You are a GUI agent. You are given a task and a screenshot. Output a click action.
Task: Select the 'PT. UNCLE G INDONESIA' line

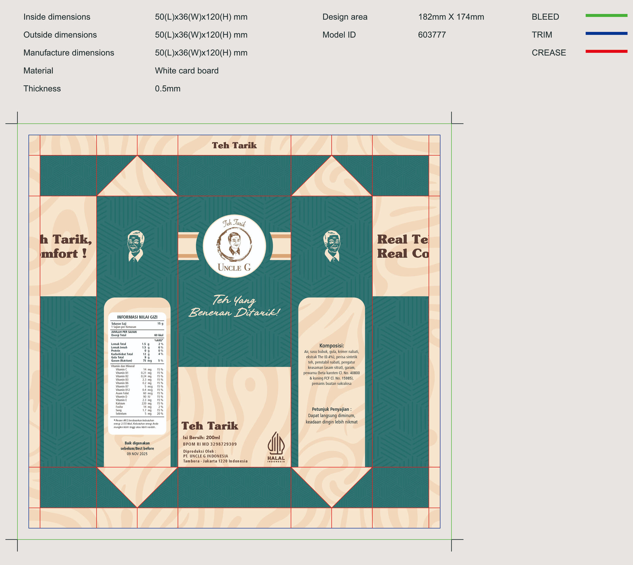click(206, 456)
